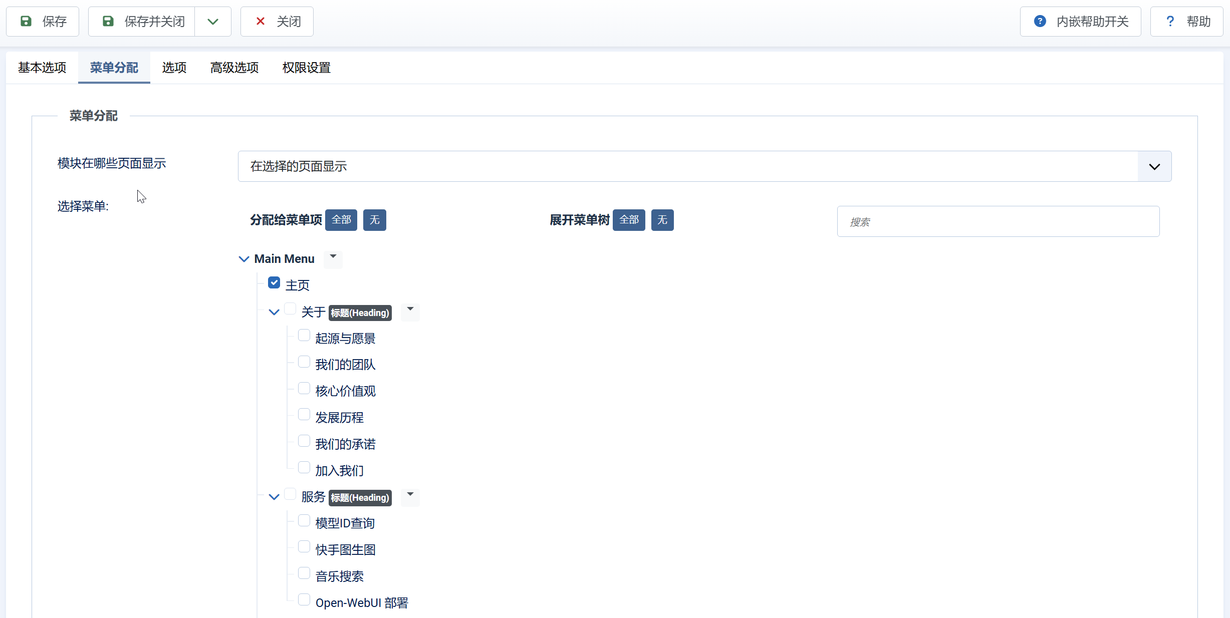
Task: Click the Save & Close disk icon
Action: pyautogui.click(x=108, y=21)
